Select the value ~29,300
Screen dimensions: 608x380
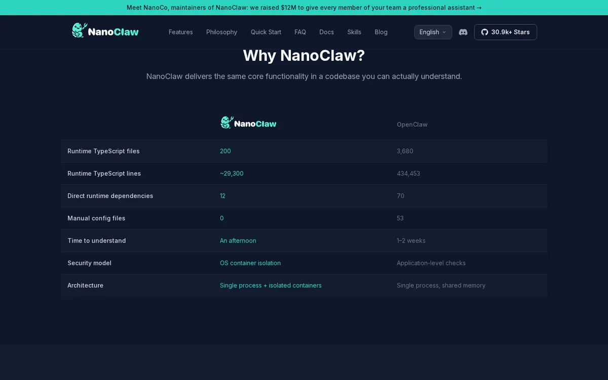click(x=232, y=173)
